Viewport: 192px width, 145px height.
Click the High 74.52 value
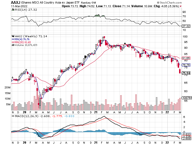coord(87,6)
